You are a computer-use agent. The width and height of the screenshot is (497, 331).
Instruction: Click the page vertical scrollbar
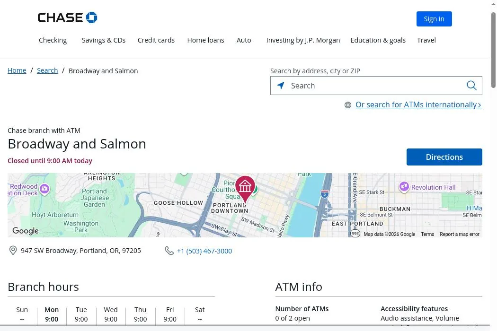click(x=493, y=50)
